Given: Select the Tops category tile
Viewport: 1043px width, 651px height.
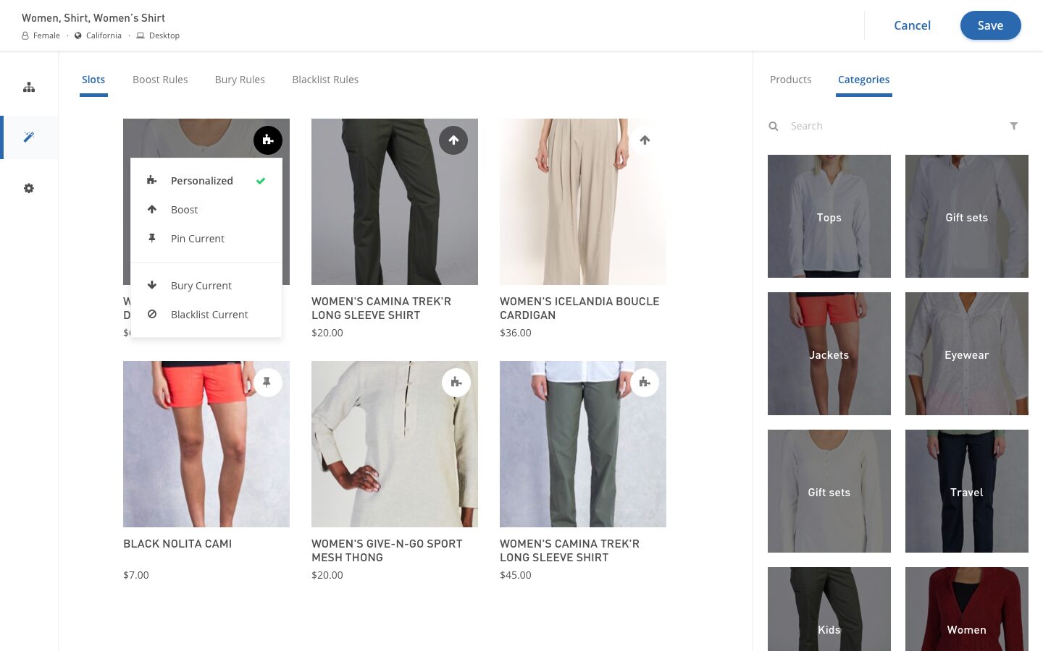Looking at the screenshot, I should (x=829, y=216).
